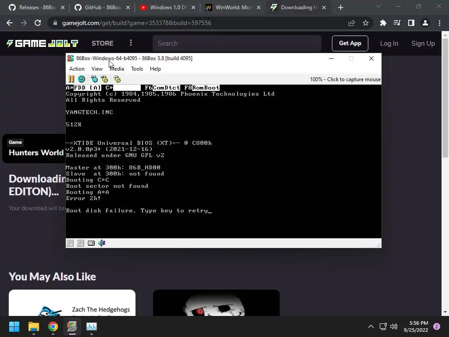Click the first floppy drive status icon
This screenshot has height=337, width=449.
70,243
